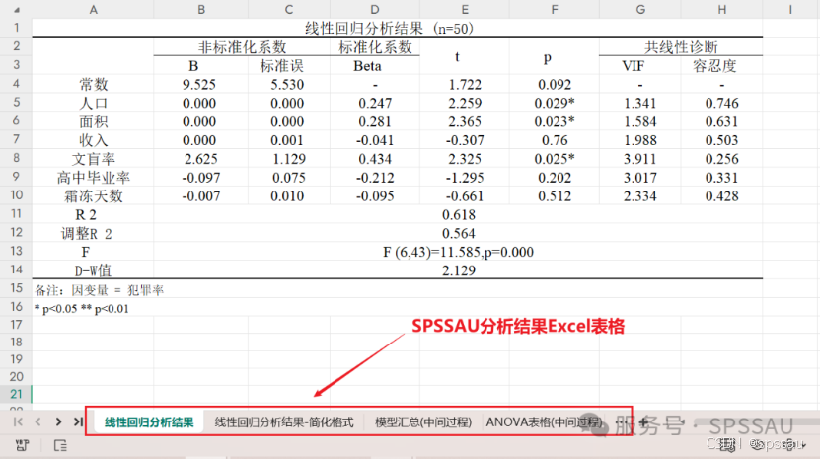Click the p-value cell 0.023*
This screenshot has width=820, height=459.
pyautogui.click(x=555, y=122)
